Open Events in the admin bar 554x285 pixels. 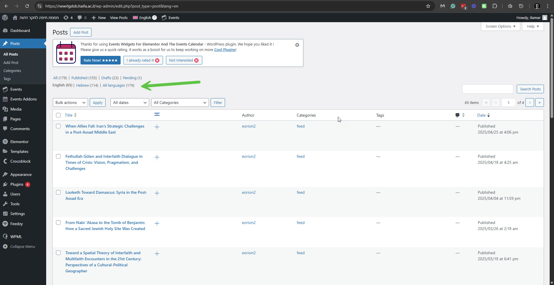click(x=171, y=18)
